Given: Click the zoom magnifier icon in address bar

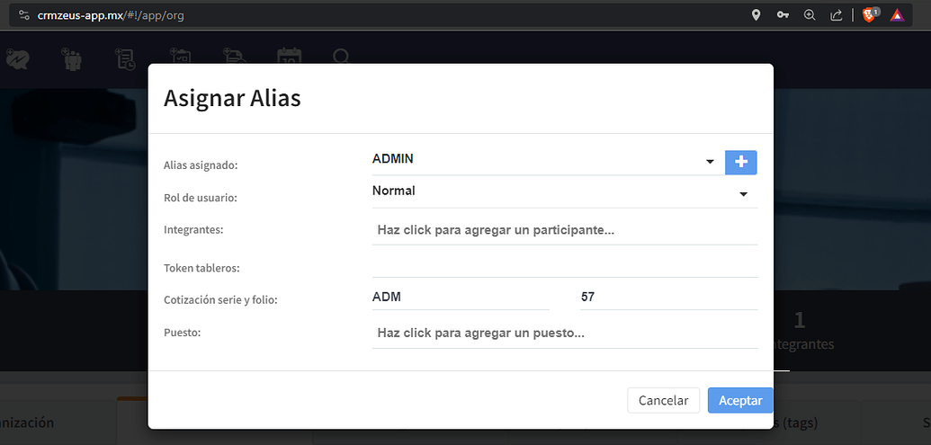Looking at the screenshot, I should (x=810, y=15).
